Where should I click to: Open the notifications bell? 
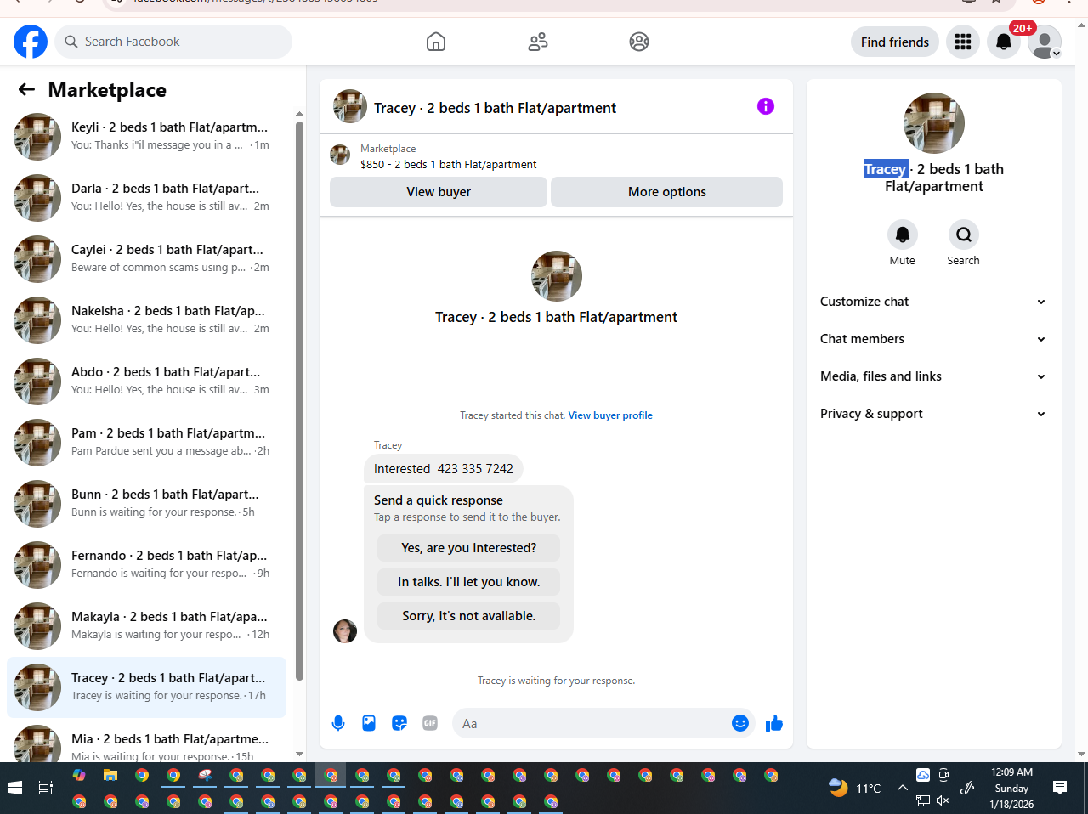1004,42
